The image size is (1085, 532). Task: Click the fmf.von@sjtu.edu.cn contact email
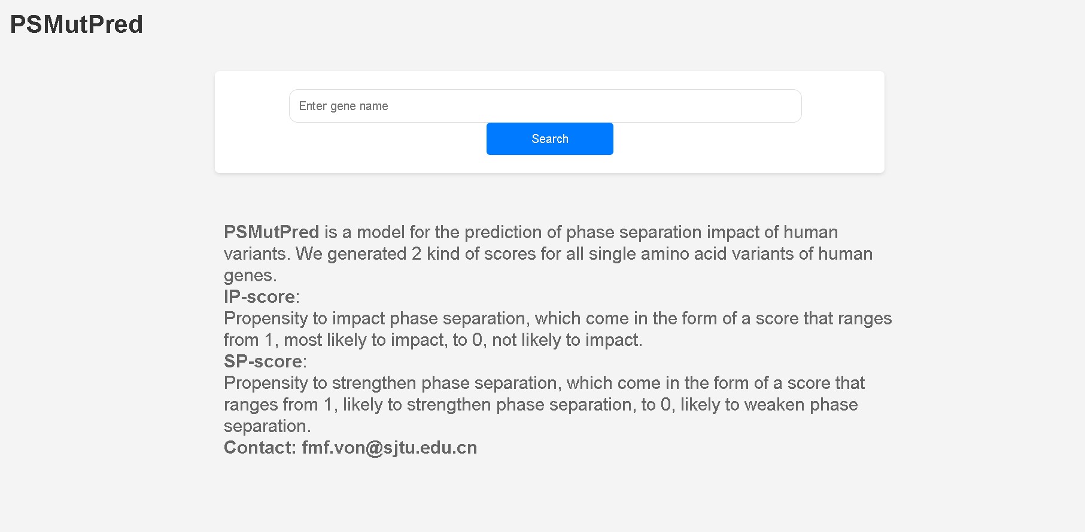click(x=390, y=448)
